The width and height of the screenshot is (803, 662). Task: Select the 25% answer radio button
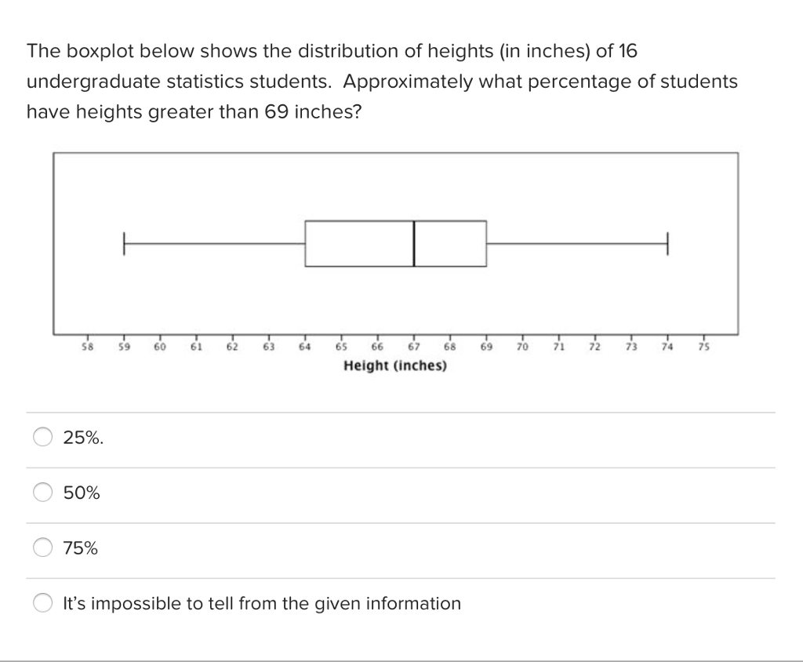(x=43, y=437)
